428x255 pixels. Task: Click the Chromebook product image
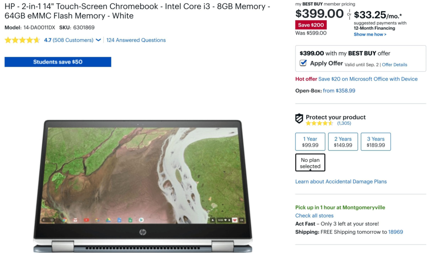click(x=143, y=186)
